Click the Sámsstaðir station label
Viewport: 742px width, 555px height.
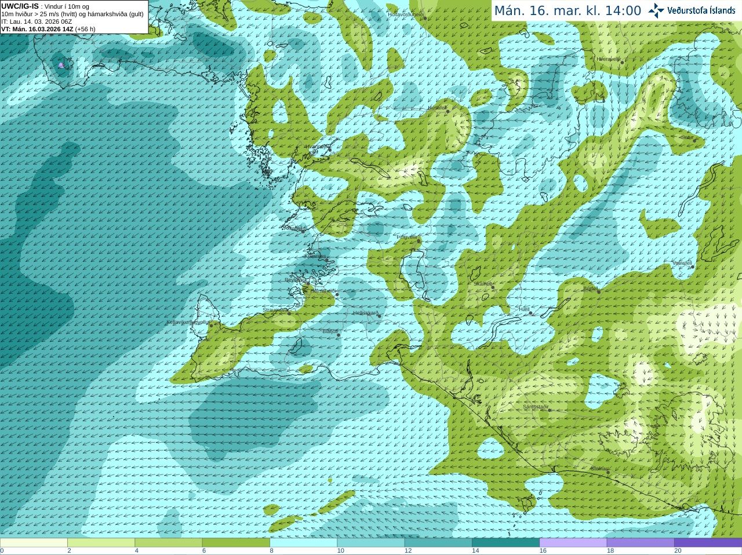pos(536,407)
